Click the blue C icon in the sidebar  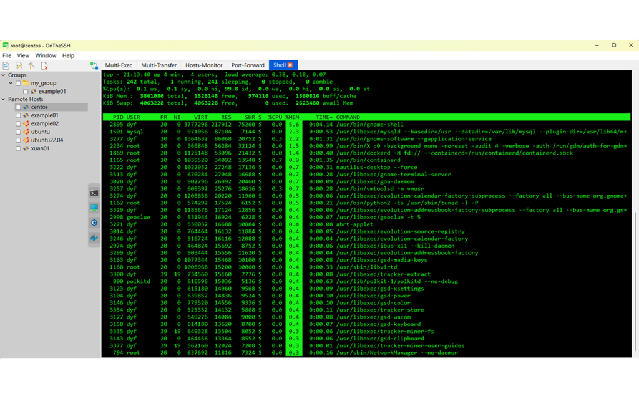click(94, 223)
